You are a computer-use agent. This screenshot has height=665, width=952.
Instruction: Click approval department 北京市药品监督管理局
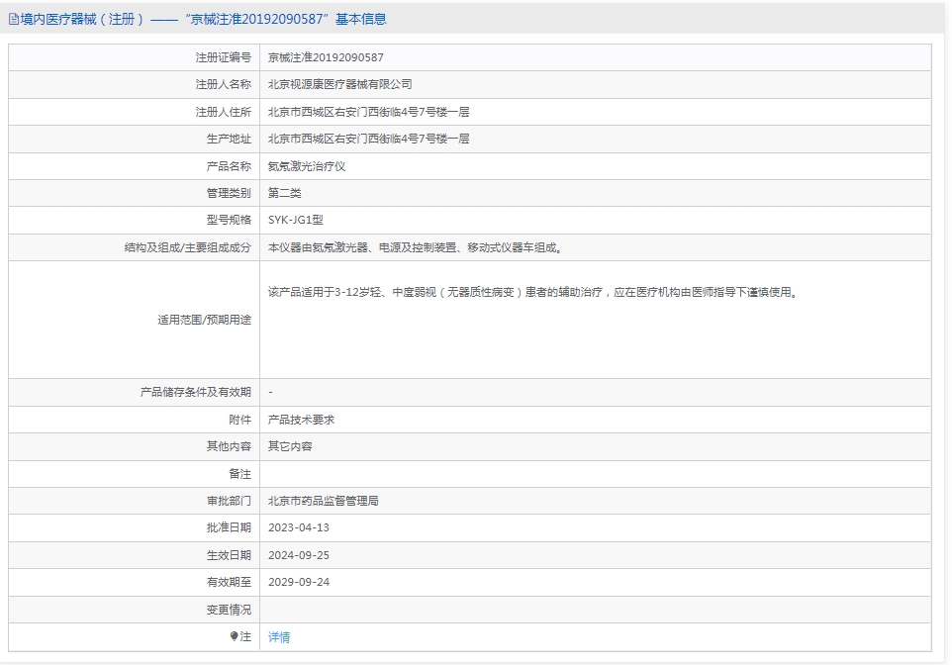[324, 501]
